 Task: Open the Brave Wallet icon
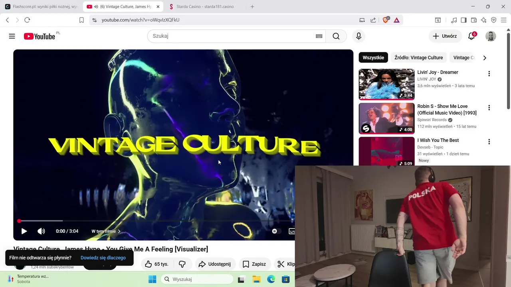(474, 20)
